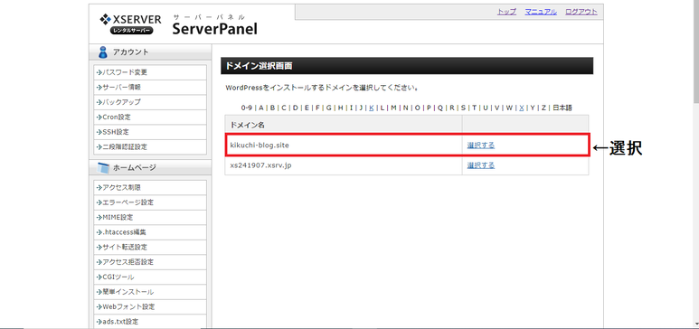Open サーバー情報 in the sidebar
This screenshot has width=699, height=329.
pyautogui.click(x=150, y=87)
